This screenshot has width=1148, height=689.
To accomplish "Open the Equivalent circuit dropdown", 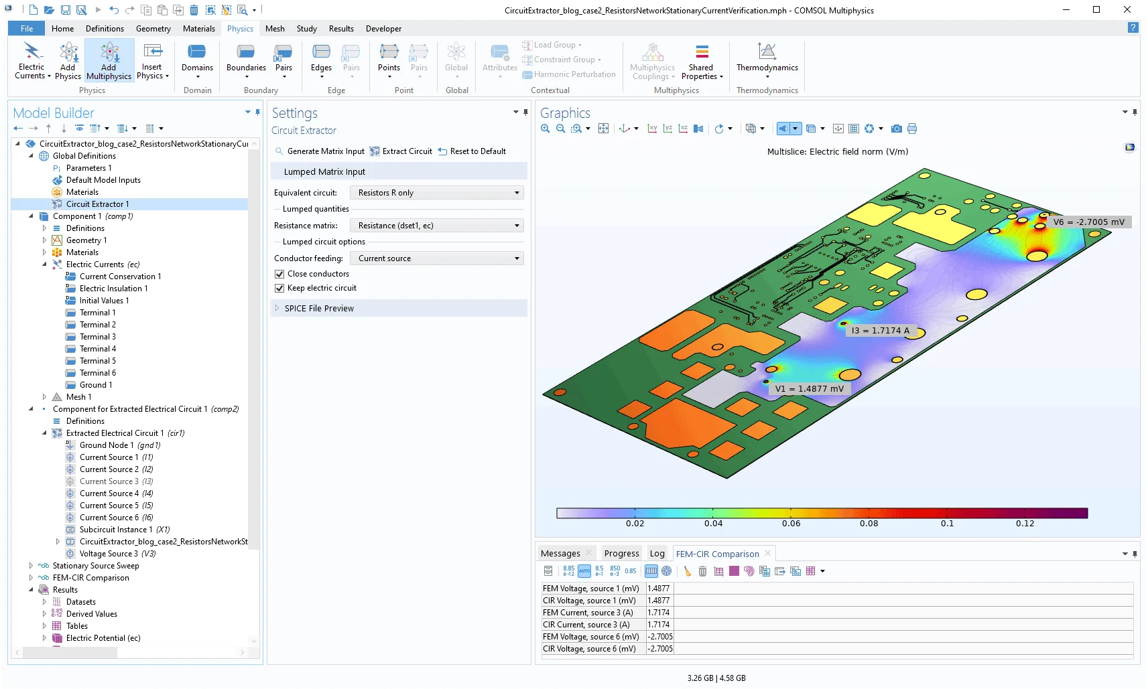I will click(436, 193).
